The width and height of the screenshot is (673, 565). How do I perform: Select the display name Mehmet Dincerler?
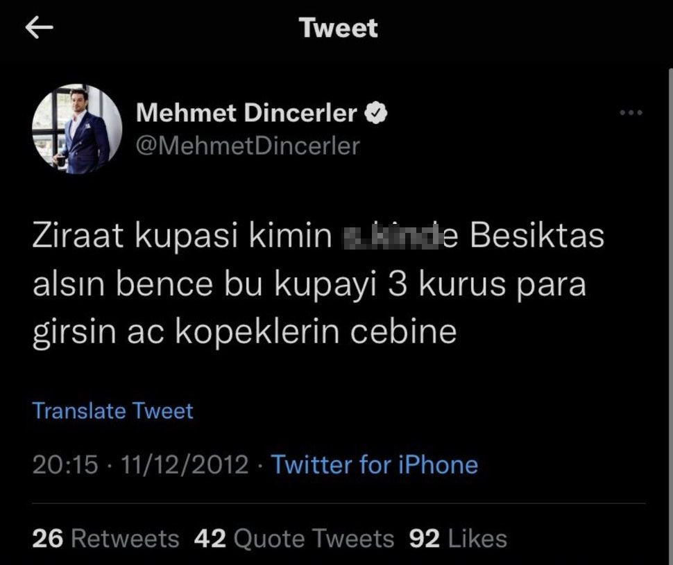click(246, 111)
